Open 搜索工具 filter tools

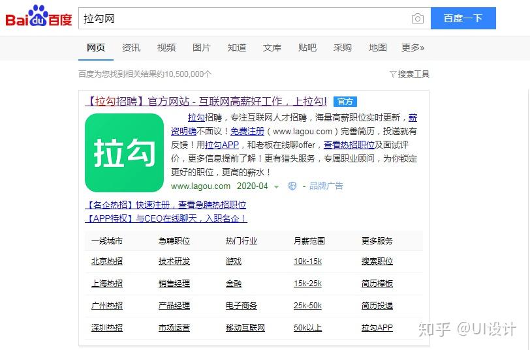coord(409,74)
